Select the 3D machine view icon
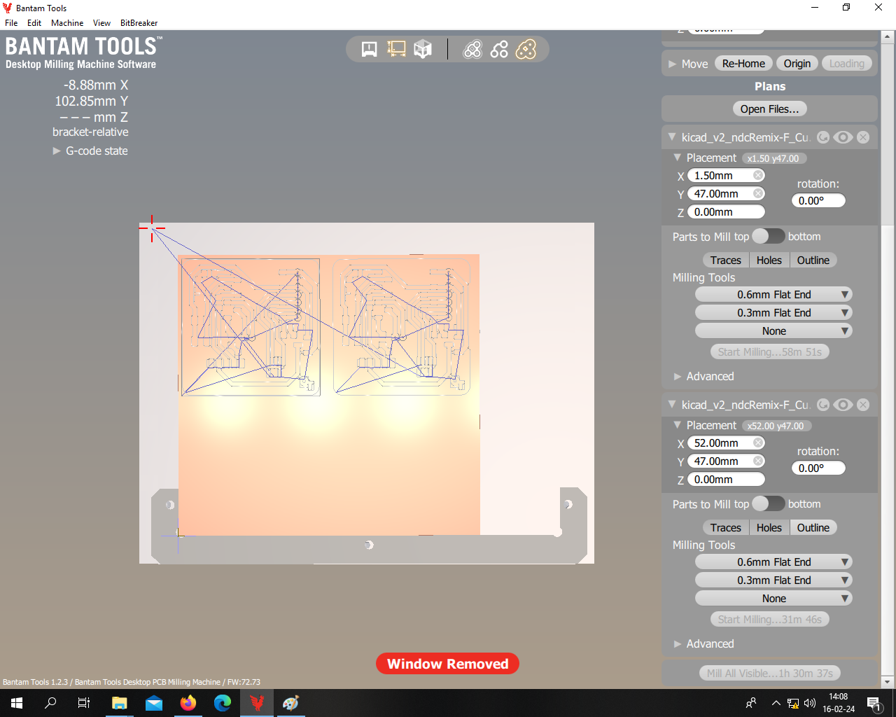This screenshot has width=896, height=717. coord(423,49)
